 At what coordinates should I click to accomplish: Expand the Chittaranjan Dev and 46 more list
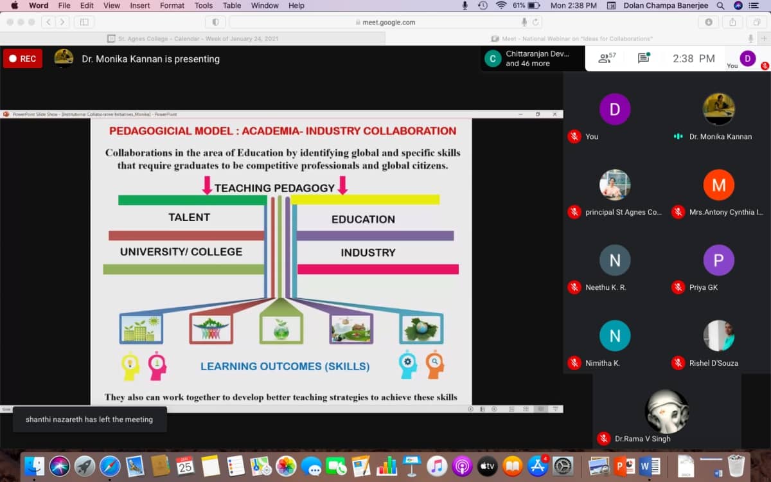pos(532,58)
